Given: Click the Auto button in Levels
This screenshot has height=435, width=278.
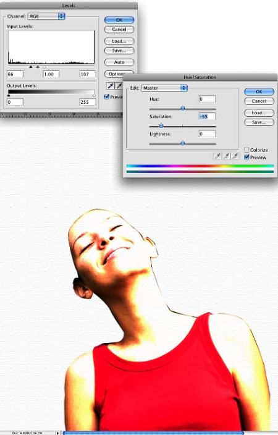Looking at the screenshot, I should [x=119, y=62].
